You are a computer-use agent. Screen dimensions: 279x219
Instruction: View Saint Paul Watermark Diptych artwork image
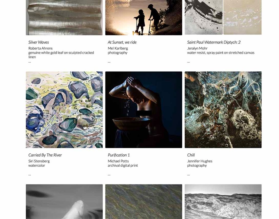(223, 17)
